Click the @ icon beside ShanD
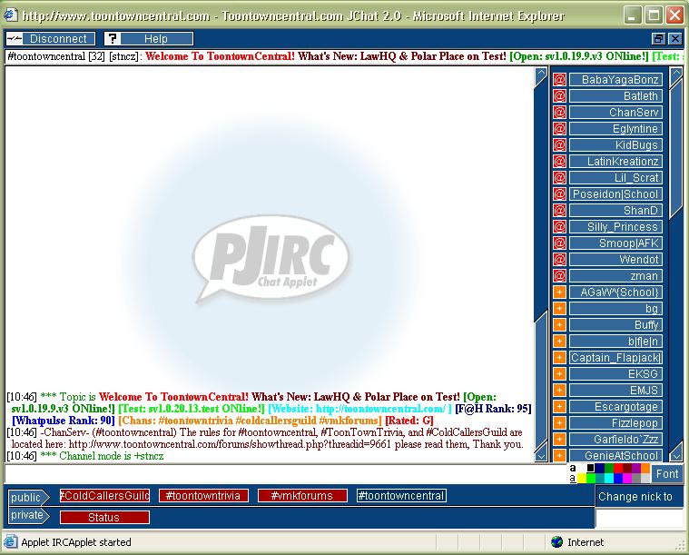 click(559, 210)
